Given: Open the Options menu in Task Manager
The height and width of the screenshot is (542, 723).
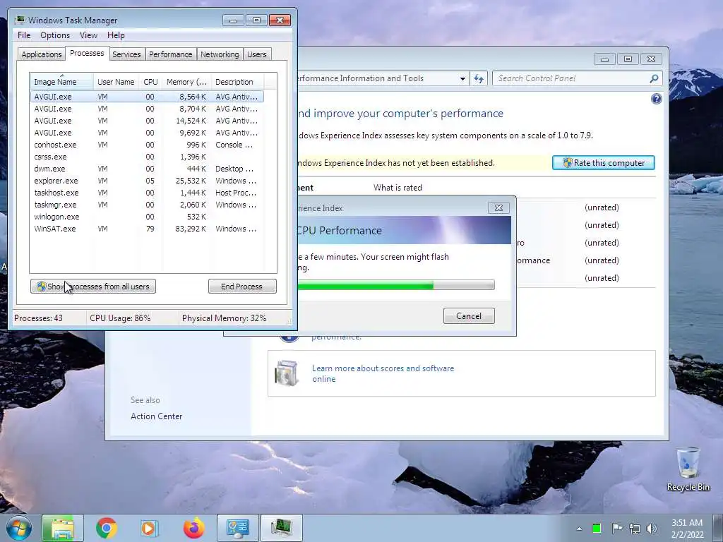Looking at the screenshot, I should [x=55, y=35].
